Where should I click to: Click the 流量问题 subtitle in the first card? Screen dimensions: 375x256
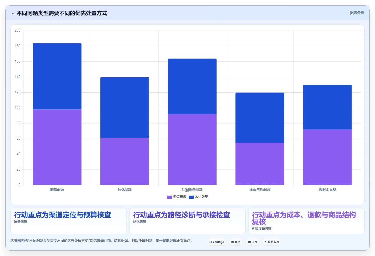coord(21,222)
